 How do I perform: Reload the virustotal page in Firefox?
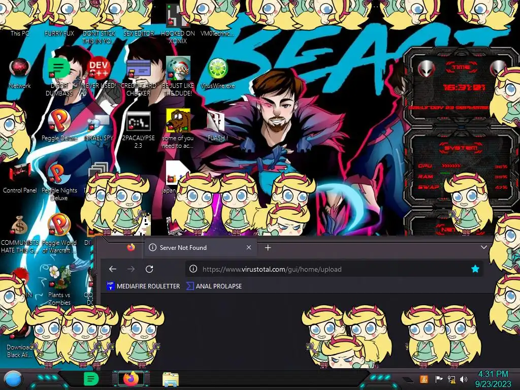[149, 269]
